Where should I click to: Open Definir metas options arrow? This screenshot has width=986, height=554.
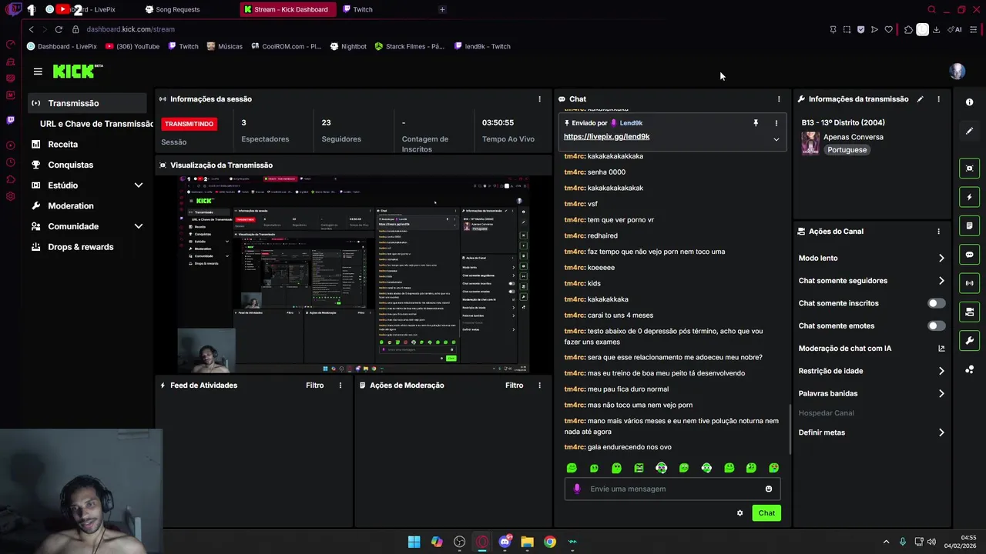941,432
